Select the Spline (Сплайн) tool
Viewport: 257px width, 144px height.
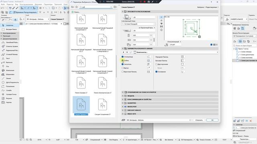click(10, 90)
